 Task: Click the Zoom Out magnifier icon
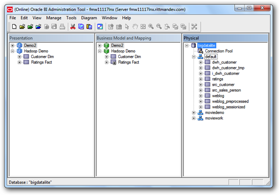[x=159, y=27]
